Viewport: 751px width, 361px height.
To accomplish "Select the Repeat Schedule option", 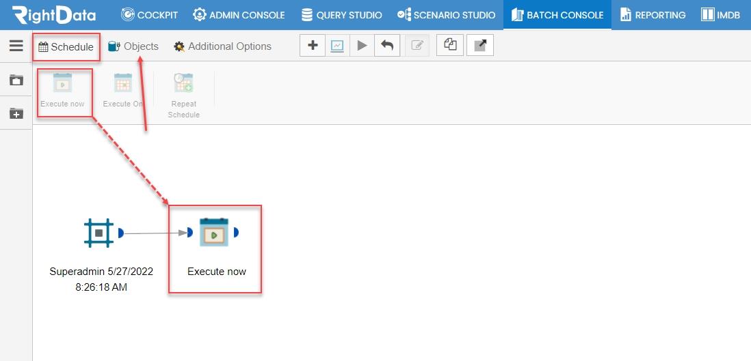I will click(183, 95).
